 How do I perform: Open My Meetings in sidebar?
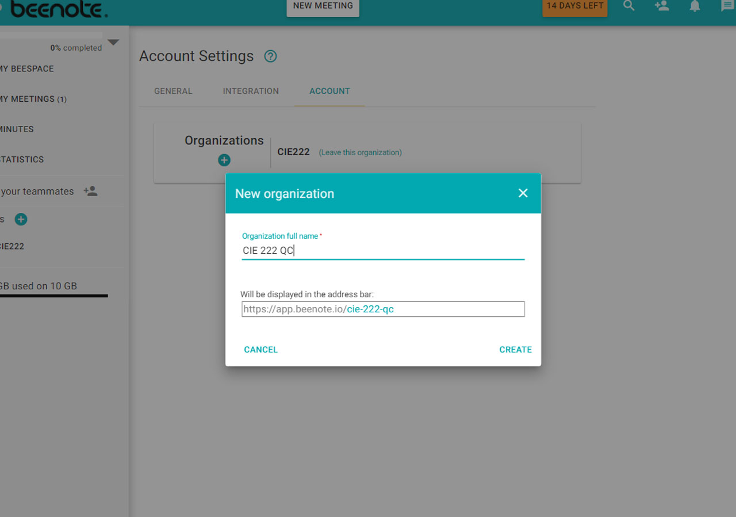click(x=33, y=99)
